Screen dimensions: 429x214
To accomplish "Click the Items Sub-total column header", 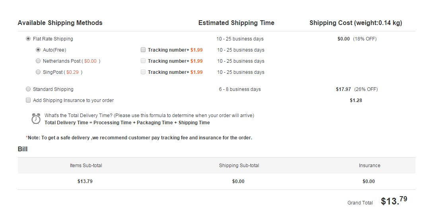I will [x=86, y=165].
